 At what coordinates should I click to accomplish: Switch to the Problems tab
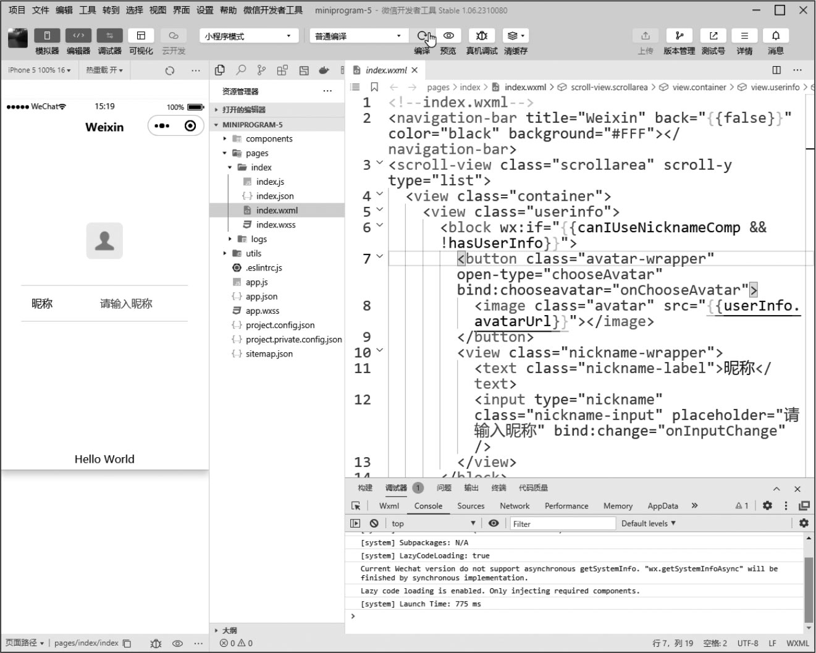click(444, 488)
